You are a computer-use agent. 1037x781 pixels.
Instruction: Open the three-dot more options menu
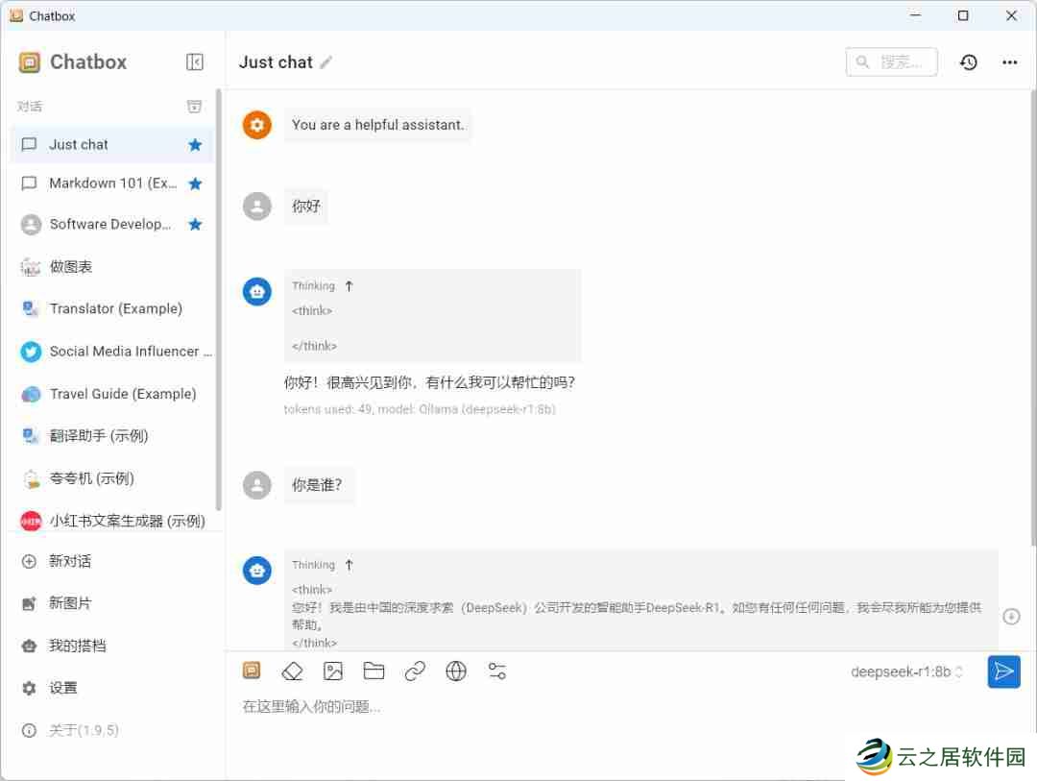[x=1010, y=61]
